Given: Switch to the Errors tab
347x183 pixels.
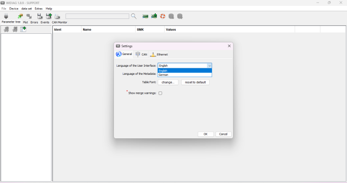Looking at the screenshot, I should click(34, 22).
